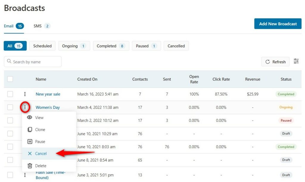Screen dimensions: 305x182
Task: Check the Women's Day row checkbox
Action: pos(10,107)
